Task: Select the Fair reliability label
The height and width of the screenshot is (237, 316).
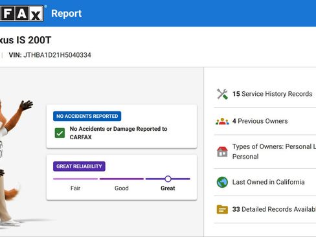Action: tap(75, 188)
